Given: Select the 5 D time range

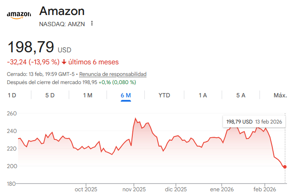Looking at the screenshot, I should (x=50, y=95).
